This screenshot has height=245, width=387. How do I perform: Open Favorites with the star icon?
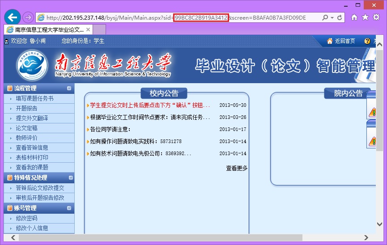(x=365, y=17)
